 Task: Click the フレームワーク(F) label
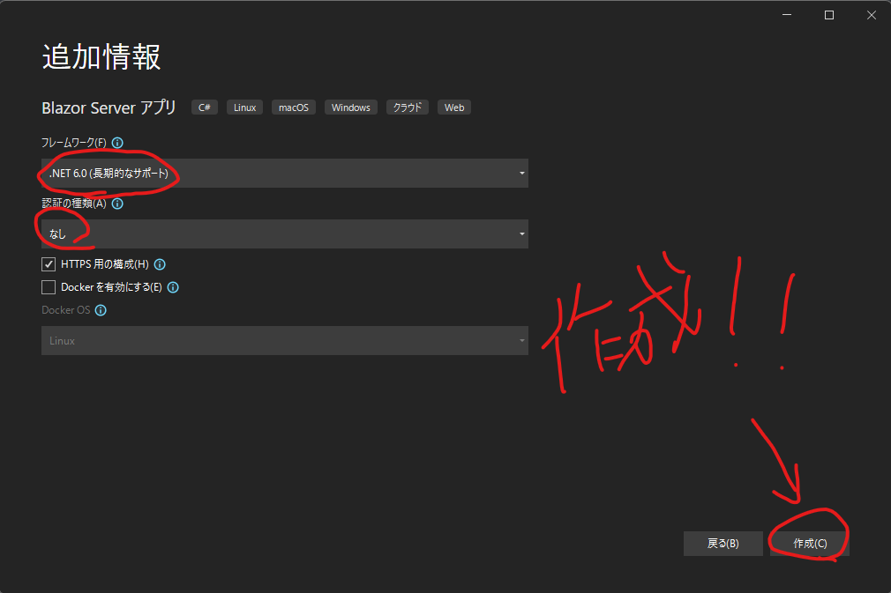(74, 143)
